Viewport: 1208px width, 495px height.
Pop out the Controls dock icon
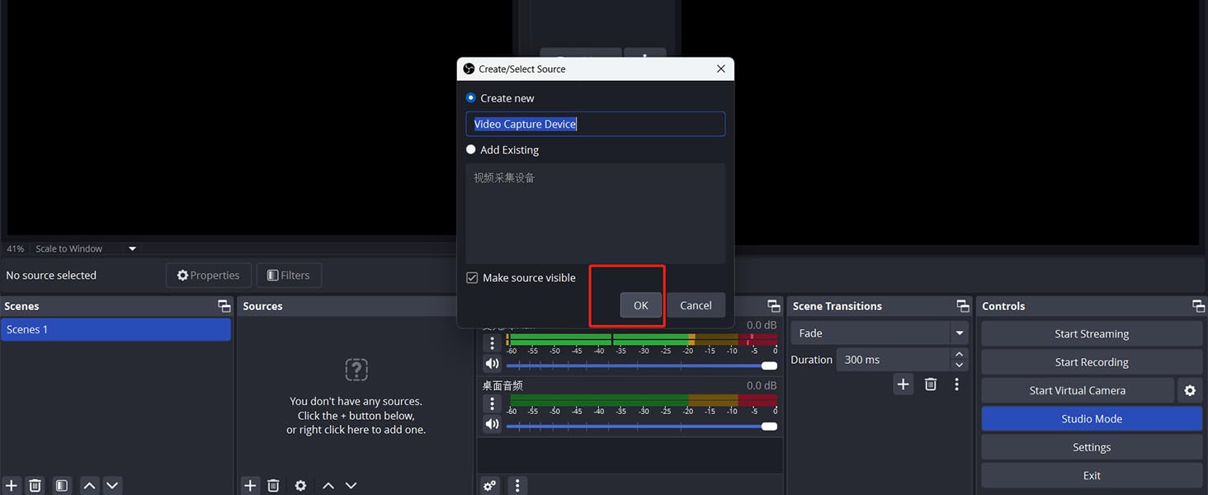click(x=1198, y=306)
